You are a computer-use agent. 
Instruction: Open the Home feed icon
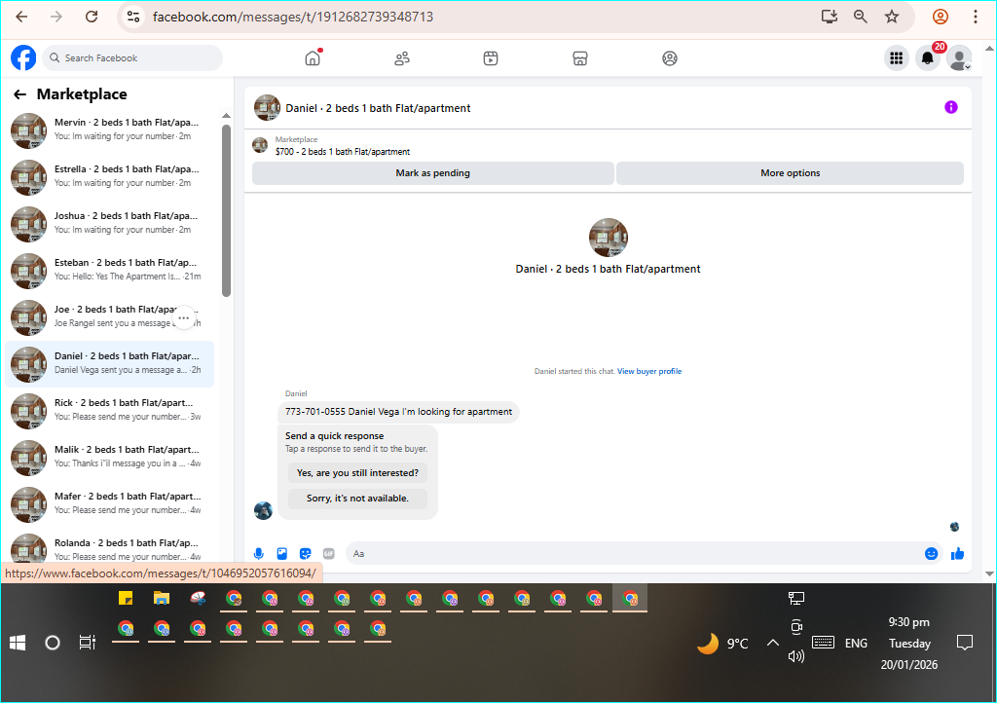tap(313, 58)
